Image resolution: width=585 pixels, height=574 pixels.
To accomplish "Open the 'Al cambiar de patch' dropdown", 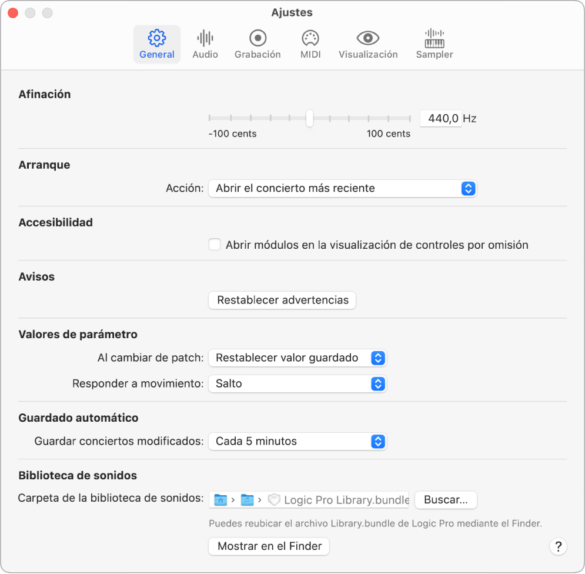I will (x=297, y=358).
